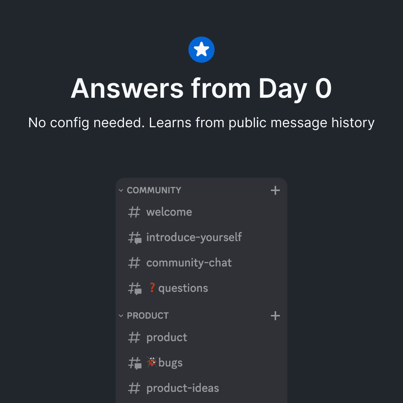Collapse the PRODUCT category

coord(121,316)
